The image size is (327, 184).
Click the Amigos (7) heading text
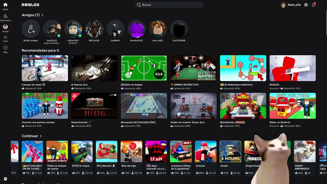coord(31,15)
